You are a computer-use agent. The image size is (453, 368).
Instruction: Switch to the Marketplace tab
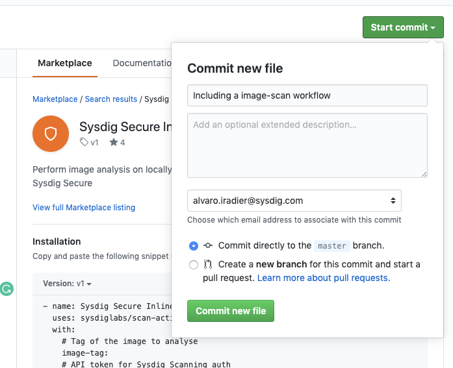[x=65, y=63]
